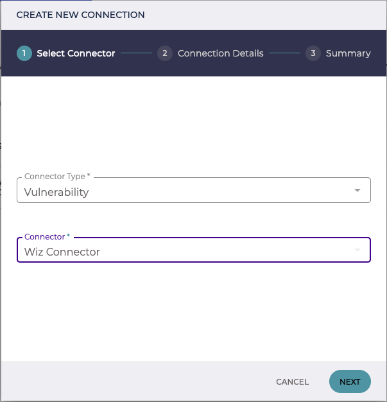Click the Connector Type field label
The image size is (387, 402).
(55, 177)
